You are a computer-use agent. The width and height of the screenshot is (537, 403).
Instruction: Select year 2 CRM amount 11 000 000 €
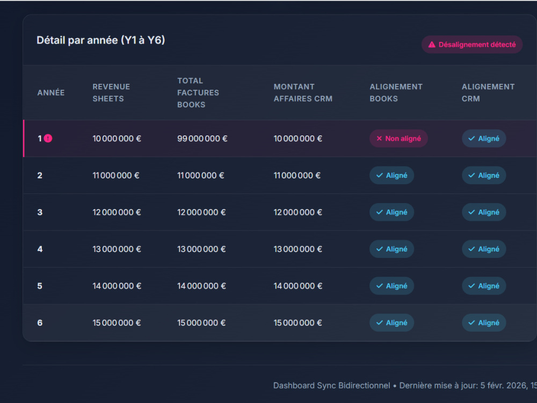297,176
